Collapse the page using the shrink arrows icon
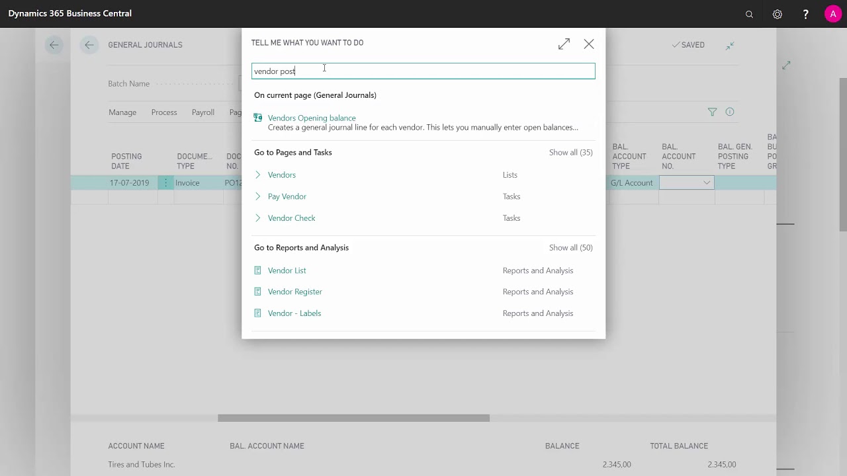This screenshot has height=476, width=847. (x=730, y=45)
